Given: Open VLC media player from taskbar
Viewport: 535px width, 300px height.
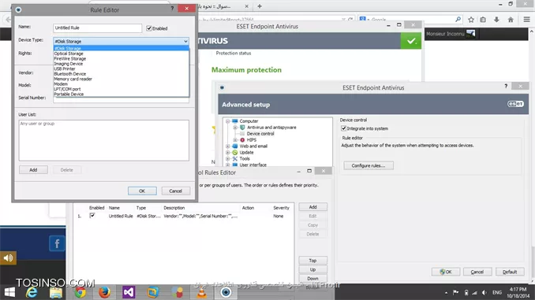Looking at the screenshot, I should [x=202, y=292].
